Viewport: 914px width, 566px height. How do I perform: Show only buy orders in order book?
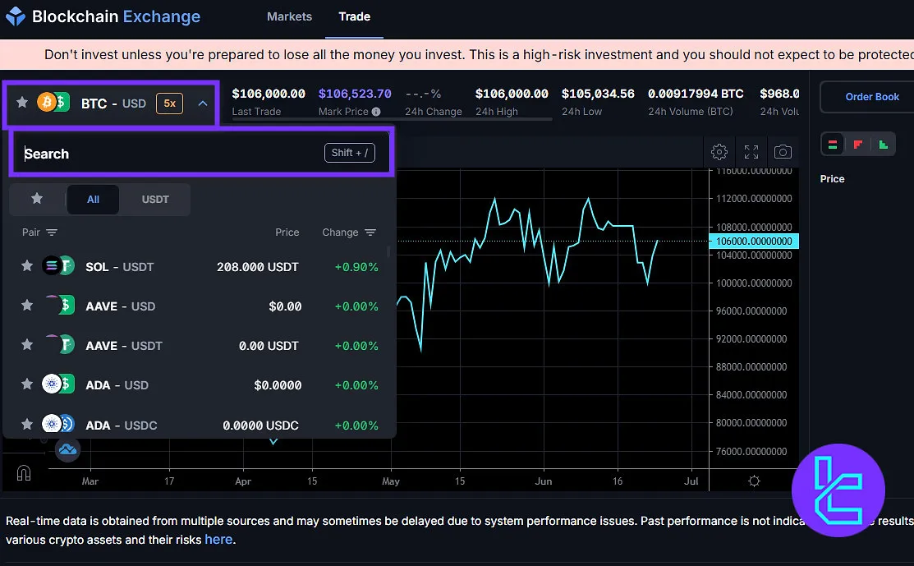click(x=883, y=145)
